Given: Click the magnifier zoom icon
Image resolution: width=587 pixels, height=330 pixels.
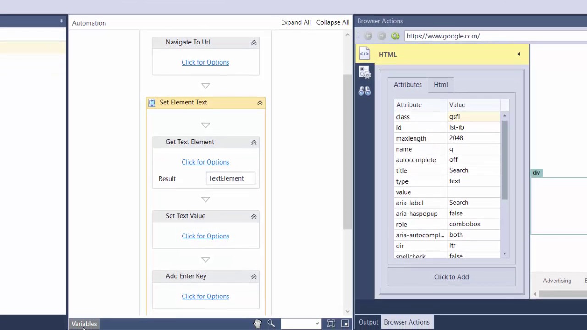Looking at the screenshot, I should (x=271, y=324).
